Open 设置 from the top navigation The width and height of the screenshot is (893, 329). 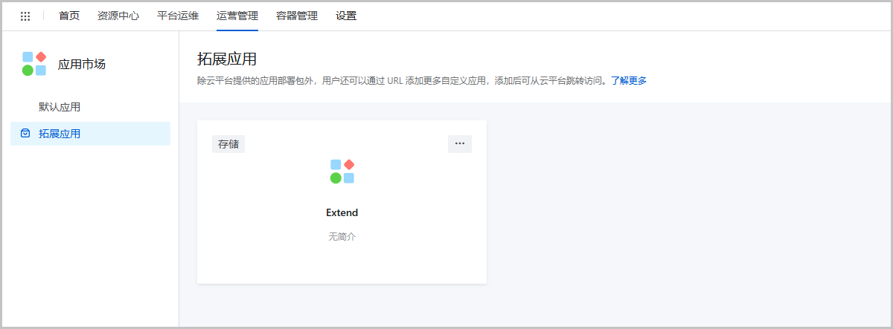[346, 16]
